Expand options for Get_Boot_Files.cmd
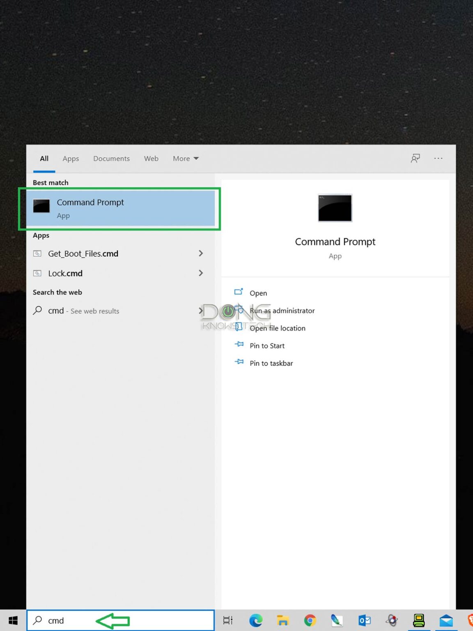Screen dimensions: 473x631 pyautogui.click(x=201, y=253)
